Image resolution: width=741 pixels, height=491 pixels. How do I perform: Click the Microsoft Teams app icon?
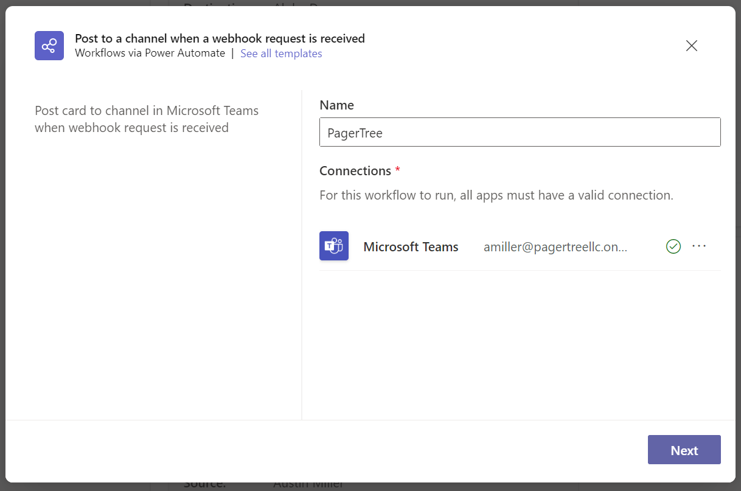click(x=334, y=246)
